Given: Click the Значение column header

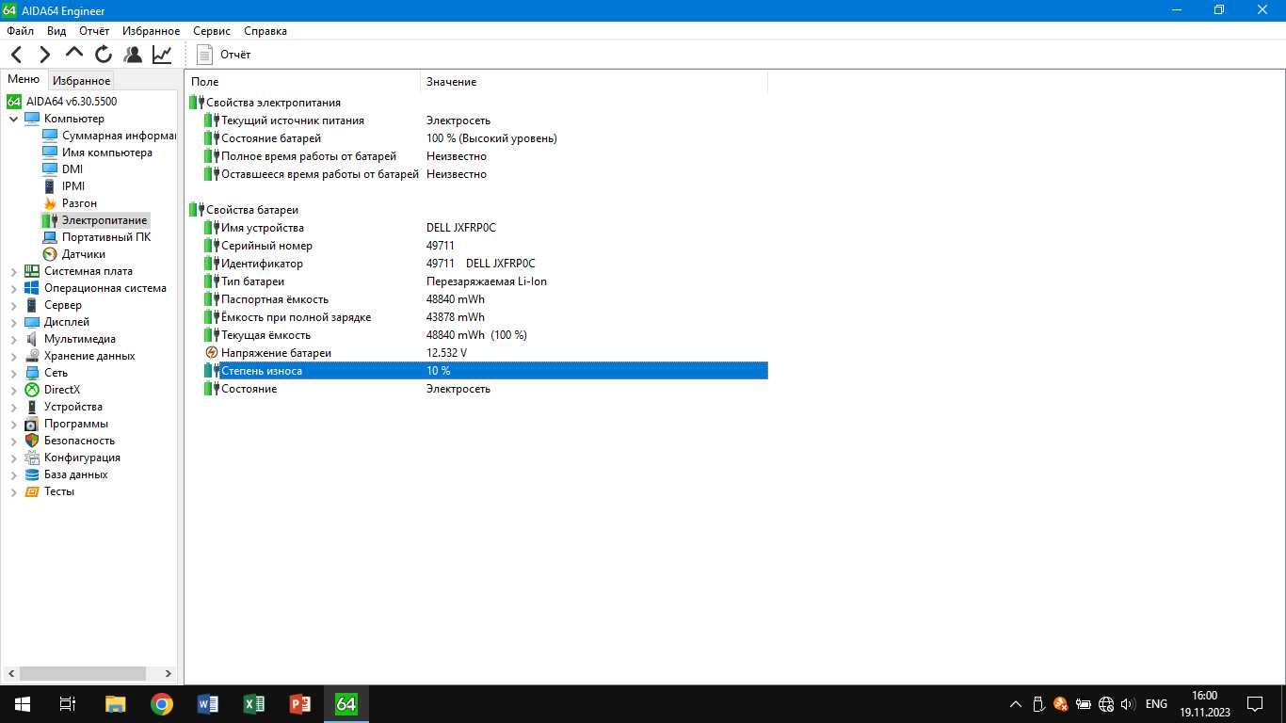Looking at the screenshot, I should [x=594, y=82].
